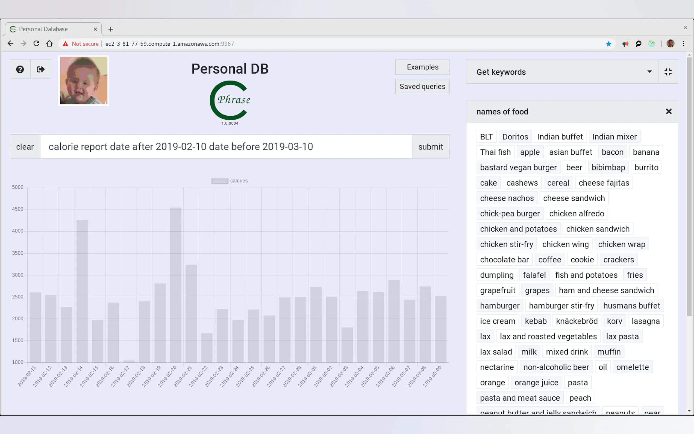Click the help question mark icon
Viewport: 694px width, 434px height.
pos(20,69)
